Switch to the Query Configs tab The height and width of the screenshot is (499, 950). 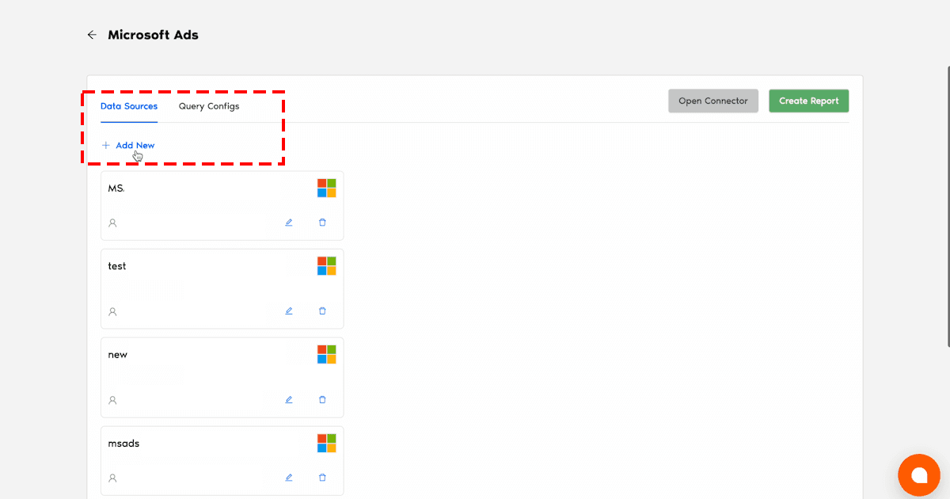tap(209, 106)
